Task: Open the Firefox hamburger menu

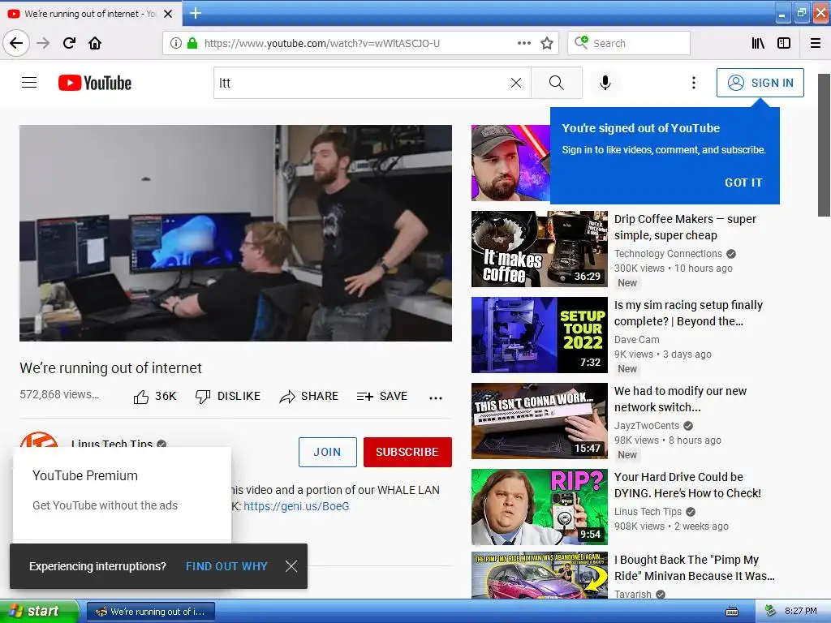Action: (816, 43)
